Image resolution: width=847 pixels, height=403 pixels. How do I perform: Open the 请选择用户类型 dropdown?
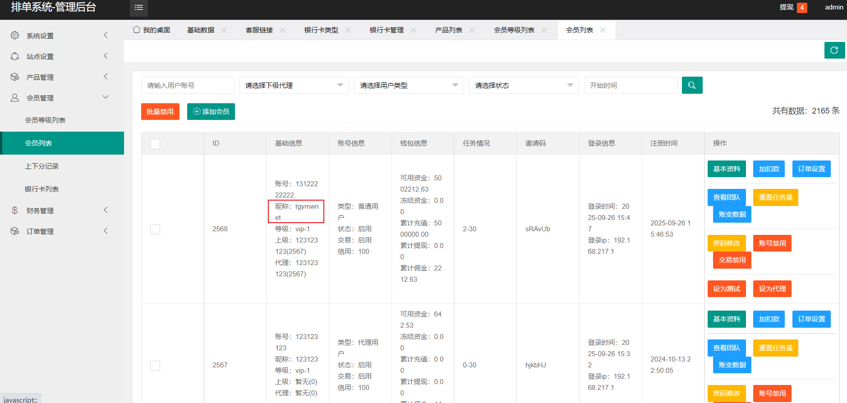[x=409, y=85]
